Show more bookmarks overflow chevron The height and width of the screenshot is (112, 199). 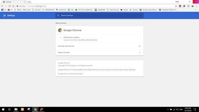196,10
